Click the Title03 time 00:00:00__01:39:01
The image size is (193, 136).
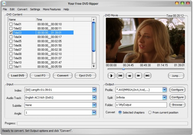tap(49, 32)
